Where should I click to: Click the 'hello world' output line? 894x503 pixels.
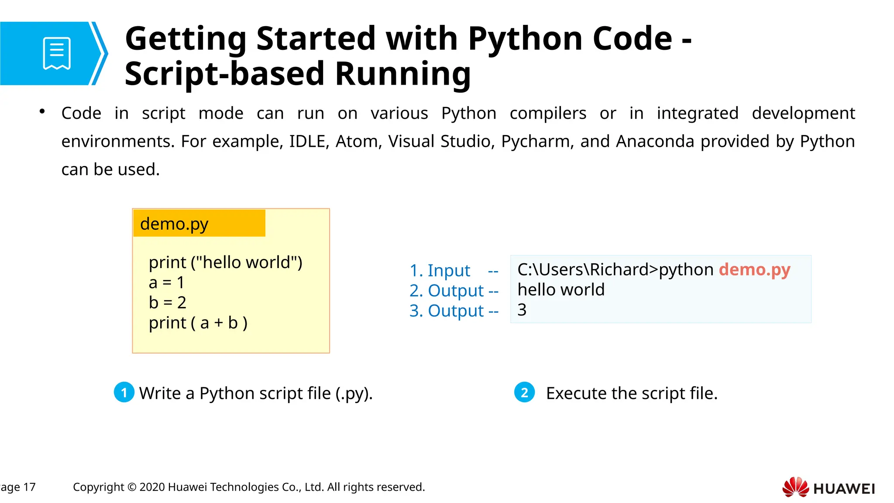click(561, 289)
